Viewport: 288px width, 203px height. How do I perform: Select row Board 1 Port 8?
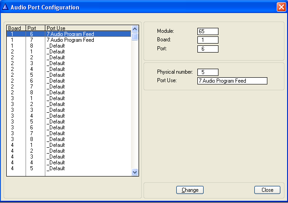coord(70,46)
